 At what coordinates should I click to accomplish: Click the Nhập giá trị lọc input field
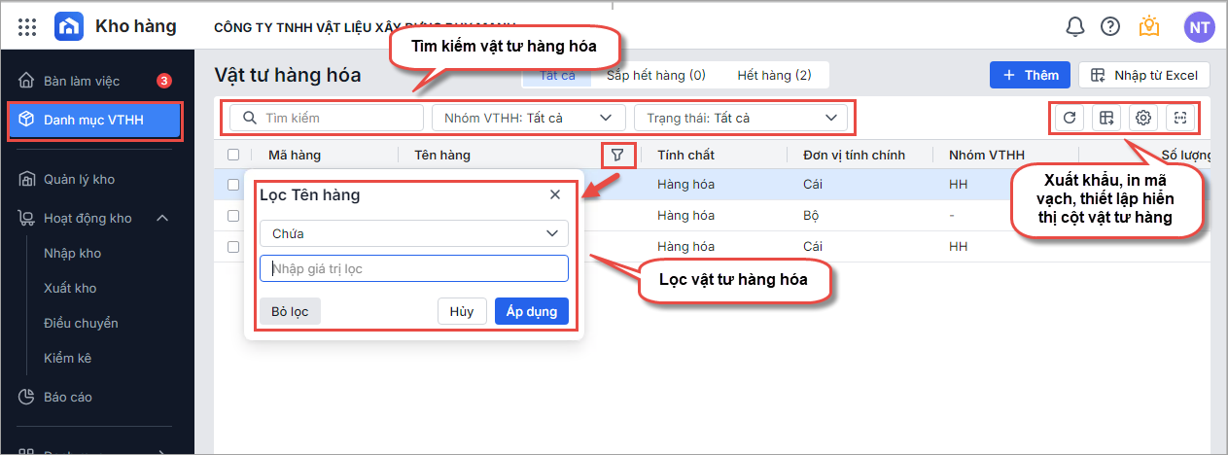coord(413,268)
